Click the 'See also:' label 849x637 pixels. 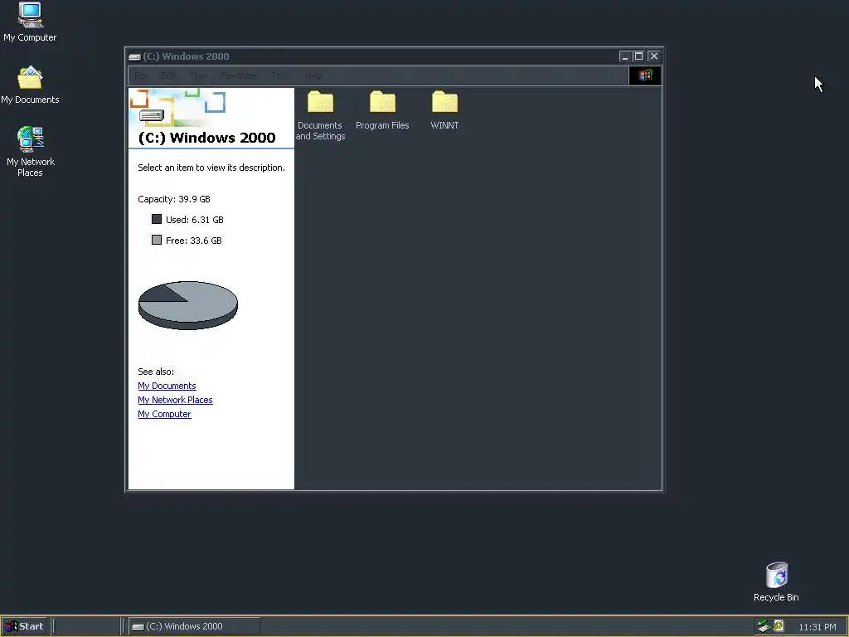click(x=156, y=372)
